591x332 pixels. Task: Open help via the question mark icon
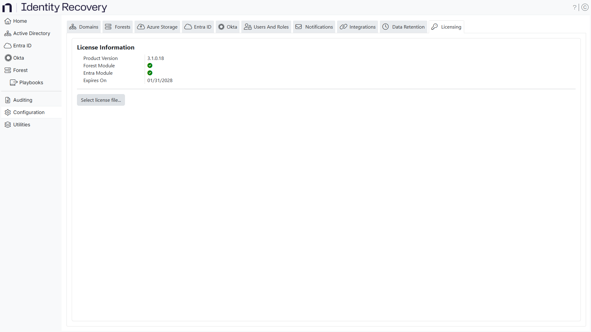coord(575,7)
